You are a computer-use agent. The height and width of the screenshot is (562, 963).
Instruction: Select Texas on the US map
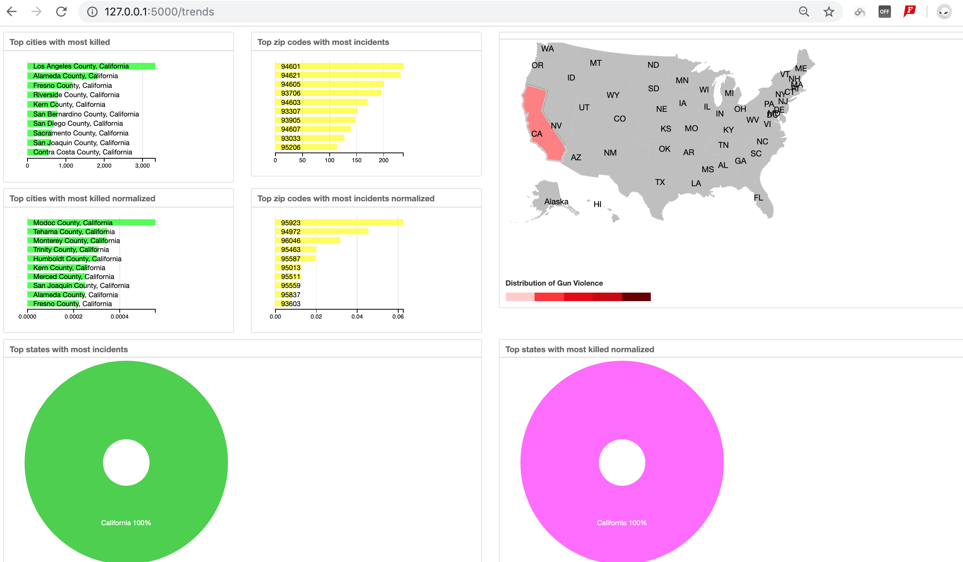660,182
